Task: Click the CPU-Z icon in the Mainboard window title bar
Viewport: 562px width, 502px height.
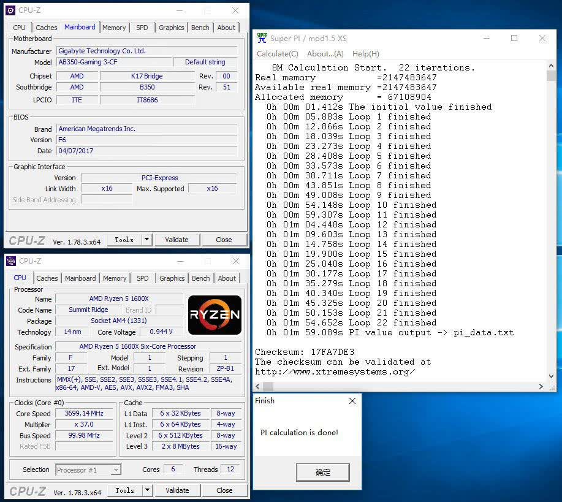Action: click(x=11, y=10)
